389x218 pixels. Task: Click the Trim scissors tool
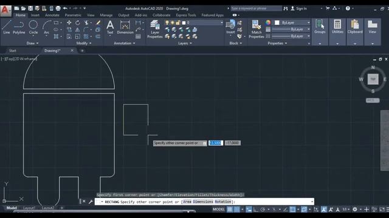click(x=86, y=23)
